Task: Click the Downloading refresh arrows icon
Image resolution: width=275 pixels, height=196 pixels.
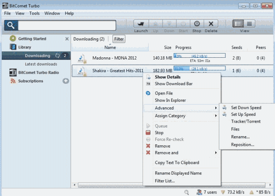Action: pos(57,56)
